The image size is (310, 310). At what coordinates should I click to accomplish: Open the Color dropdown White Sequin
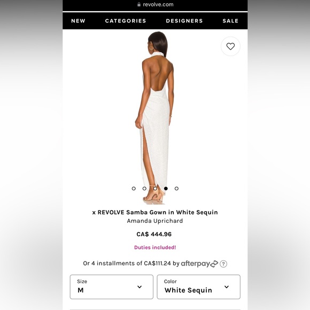[x=199, y=286]
